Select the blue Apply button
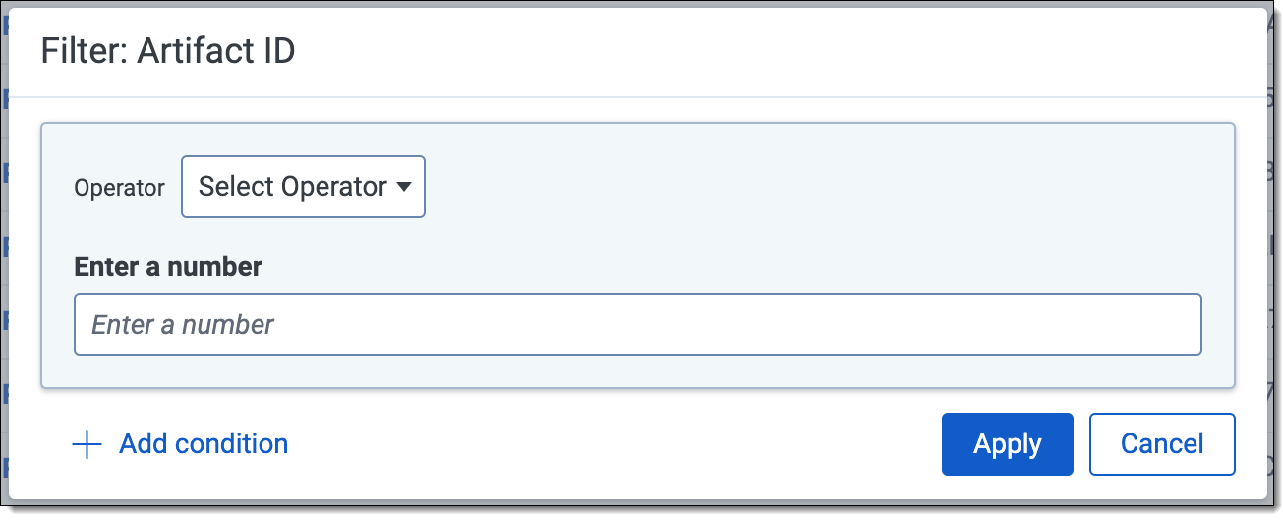Screen dimensions: 1283x520 click(1007, 444)
